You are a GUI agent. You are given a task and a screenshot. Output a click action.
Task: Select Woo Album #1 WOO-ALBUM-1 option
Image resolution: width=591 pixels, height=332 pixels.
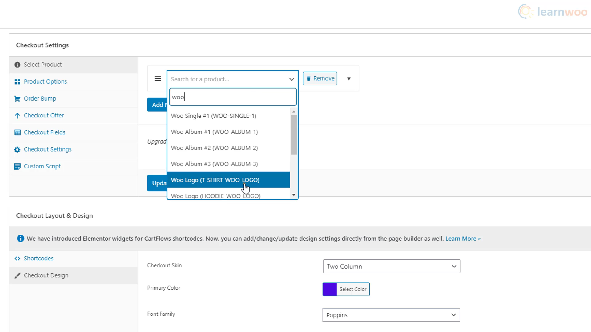click(214, 132)
